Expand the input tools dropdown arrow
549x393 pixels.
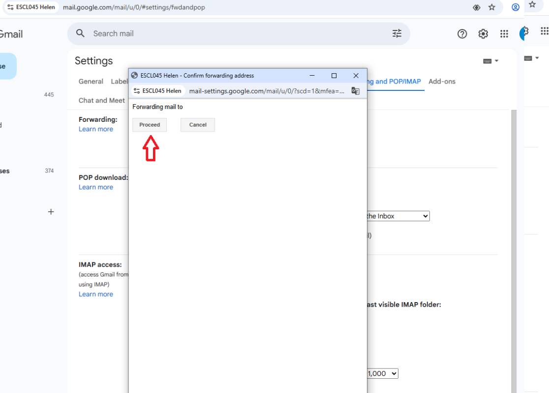coord(496,61)
